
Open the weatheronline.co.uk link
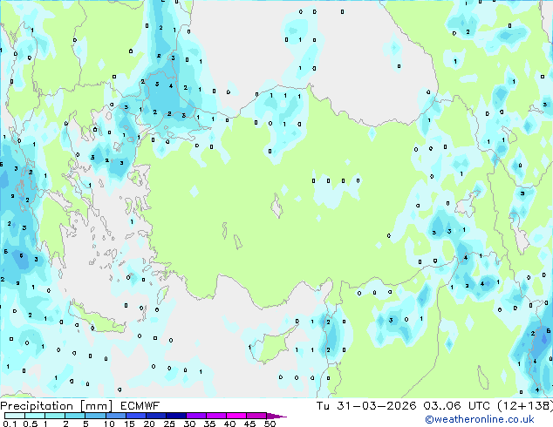(480, 419)
